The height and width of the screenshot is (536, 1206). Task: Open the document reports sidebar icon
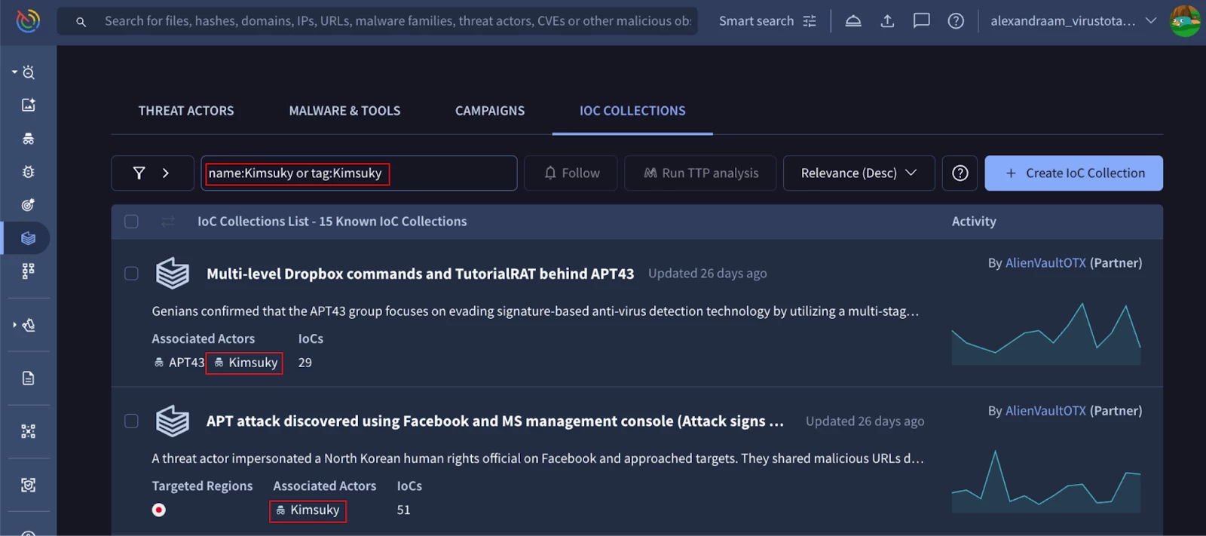coord(29,378)
